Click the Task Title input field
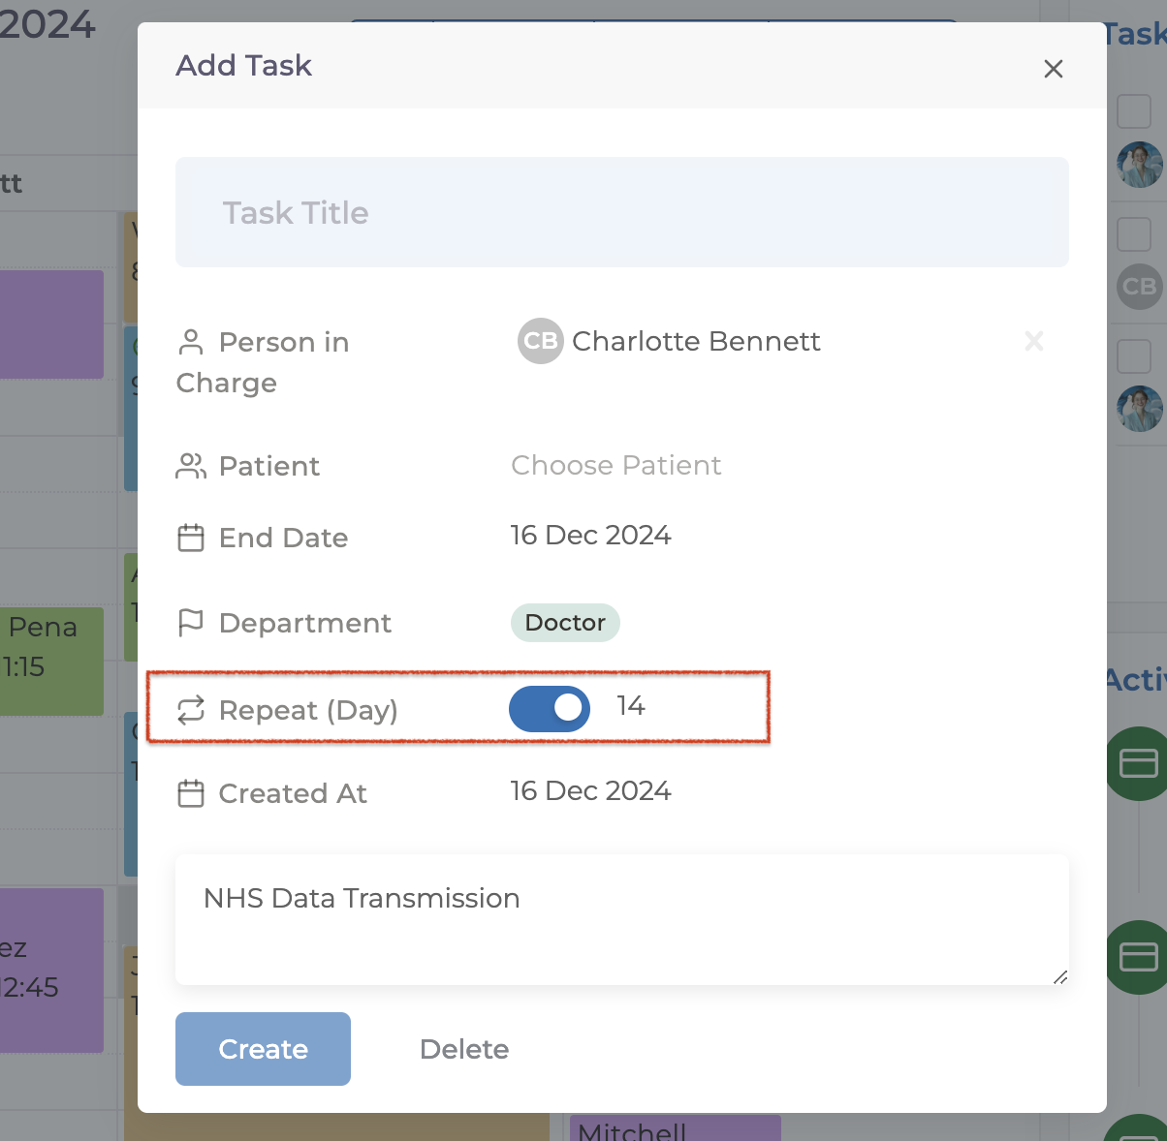1167x1141 pixels. pos(621,212)
